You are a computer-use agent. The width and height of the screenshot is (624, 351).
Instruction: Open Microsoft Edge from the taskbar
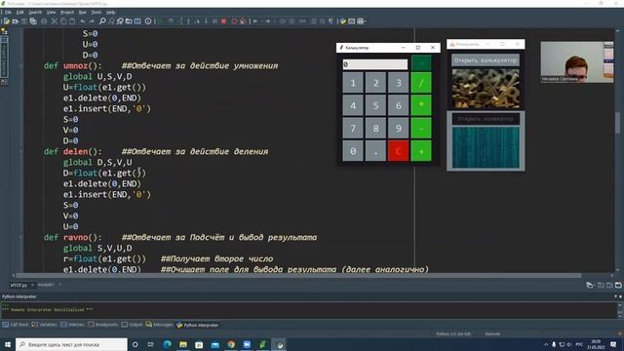(x=167, y=344)
